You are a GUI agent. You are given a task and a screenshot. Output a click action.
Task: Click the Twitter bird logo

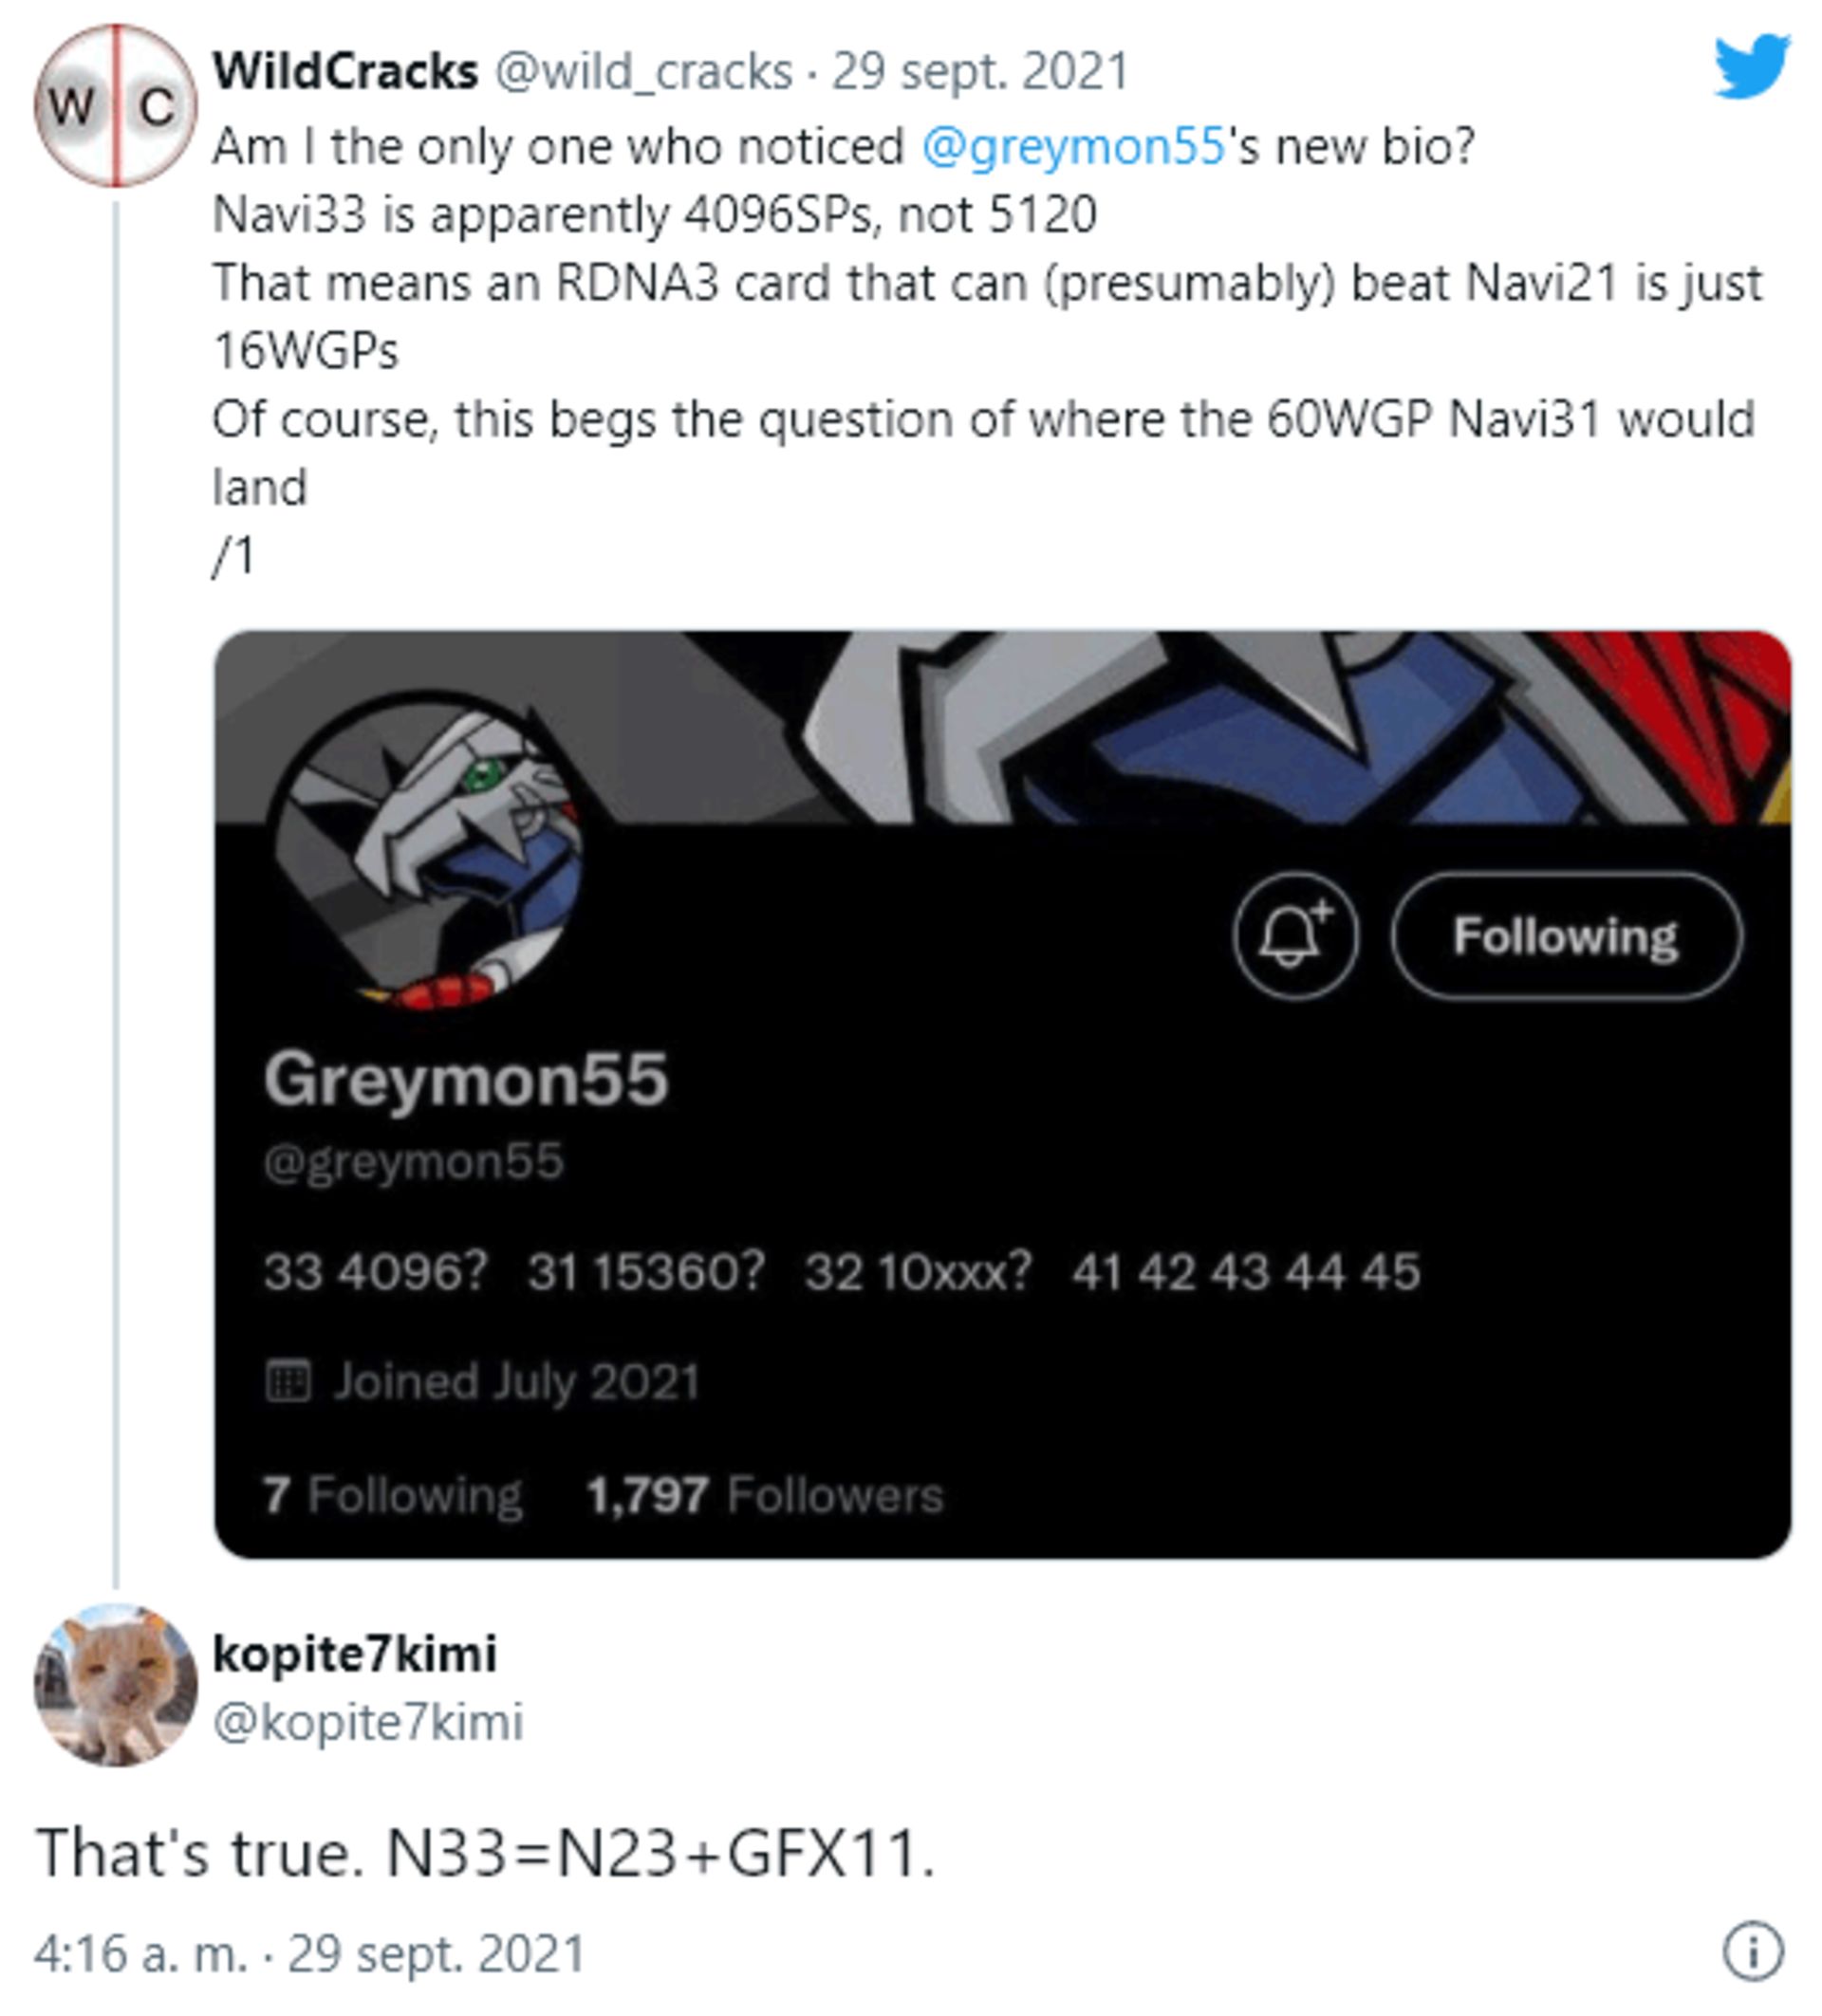click(x=1752, y=66)
